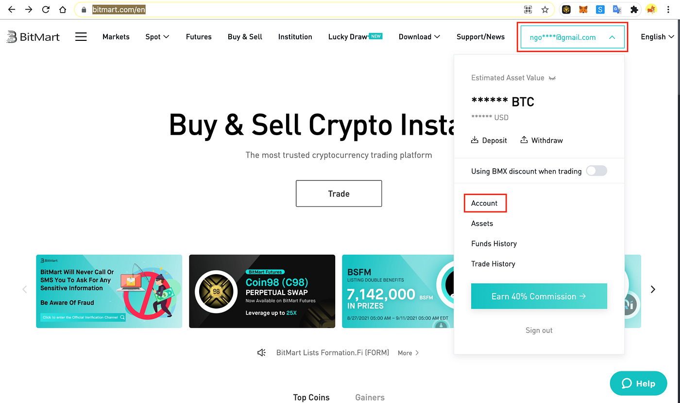Expand the English language selector
Image resolution: width=680 pixels, height=403 pixels.
(658, 36)
